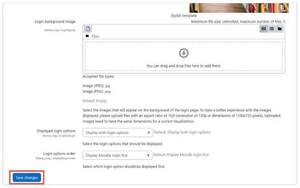Click 'Accepted file types:' text
The width and height of the screenshot is (300, 188).
[x=98, y=76]
